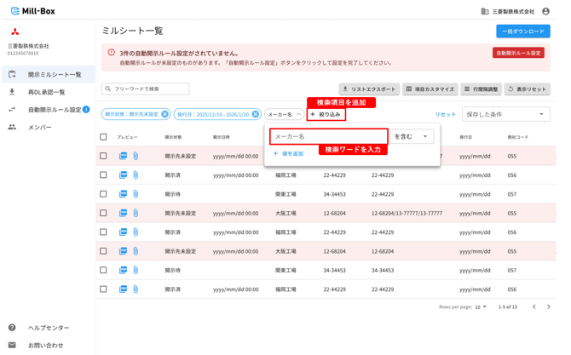Screen dimensions: 571x355
Task: Click the red 自動開示ルール設定 button
Action: (518, 53)
